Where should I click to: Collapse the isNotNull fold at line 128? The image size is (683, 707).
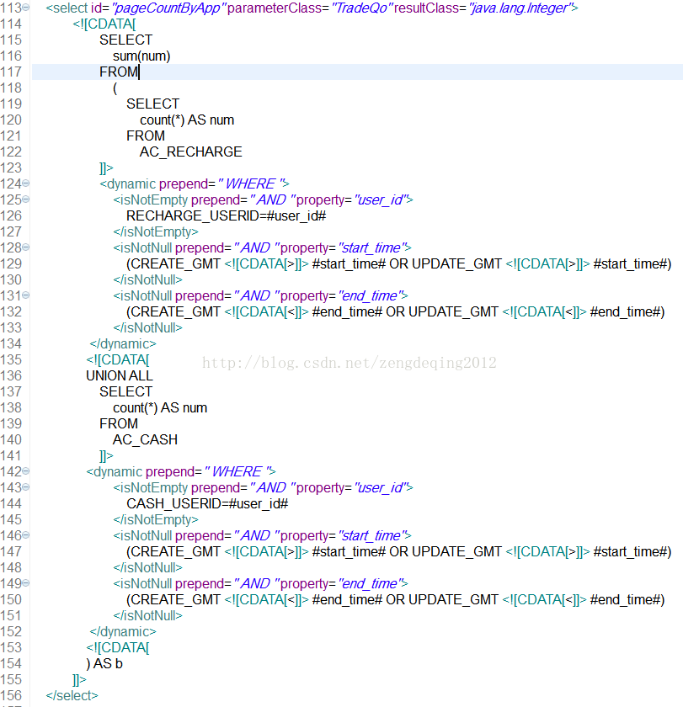26,247
